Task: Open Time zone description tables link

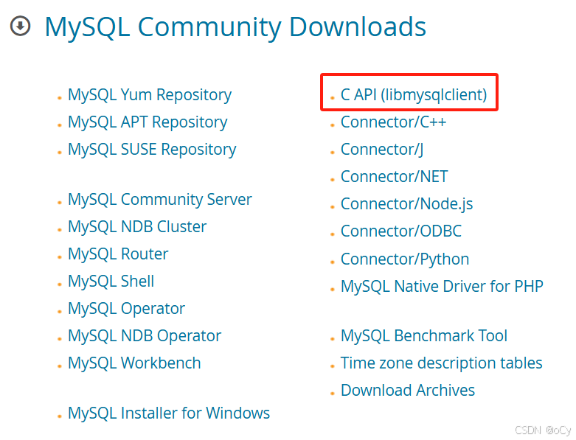Action: (442, 363)
